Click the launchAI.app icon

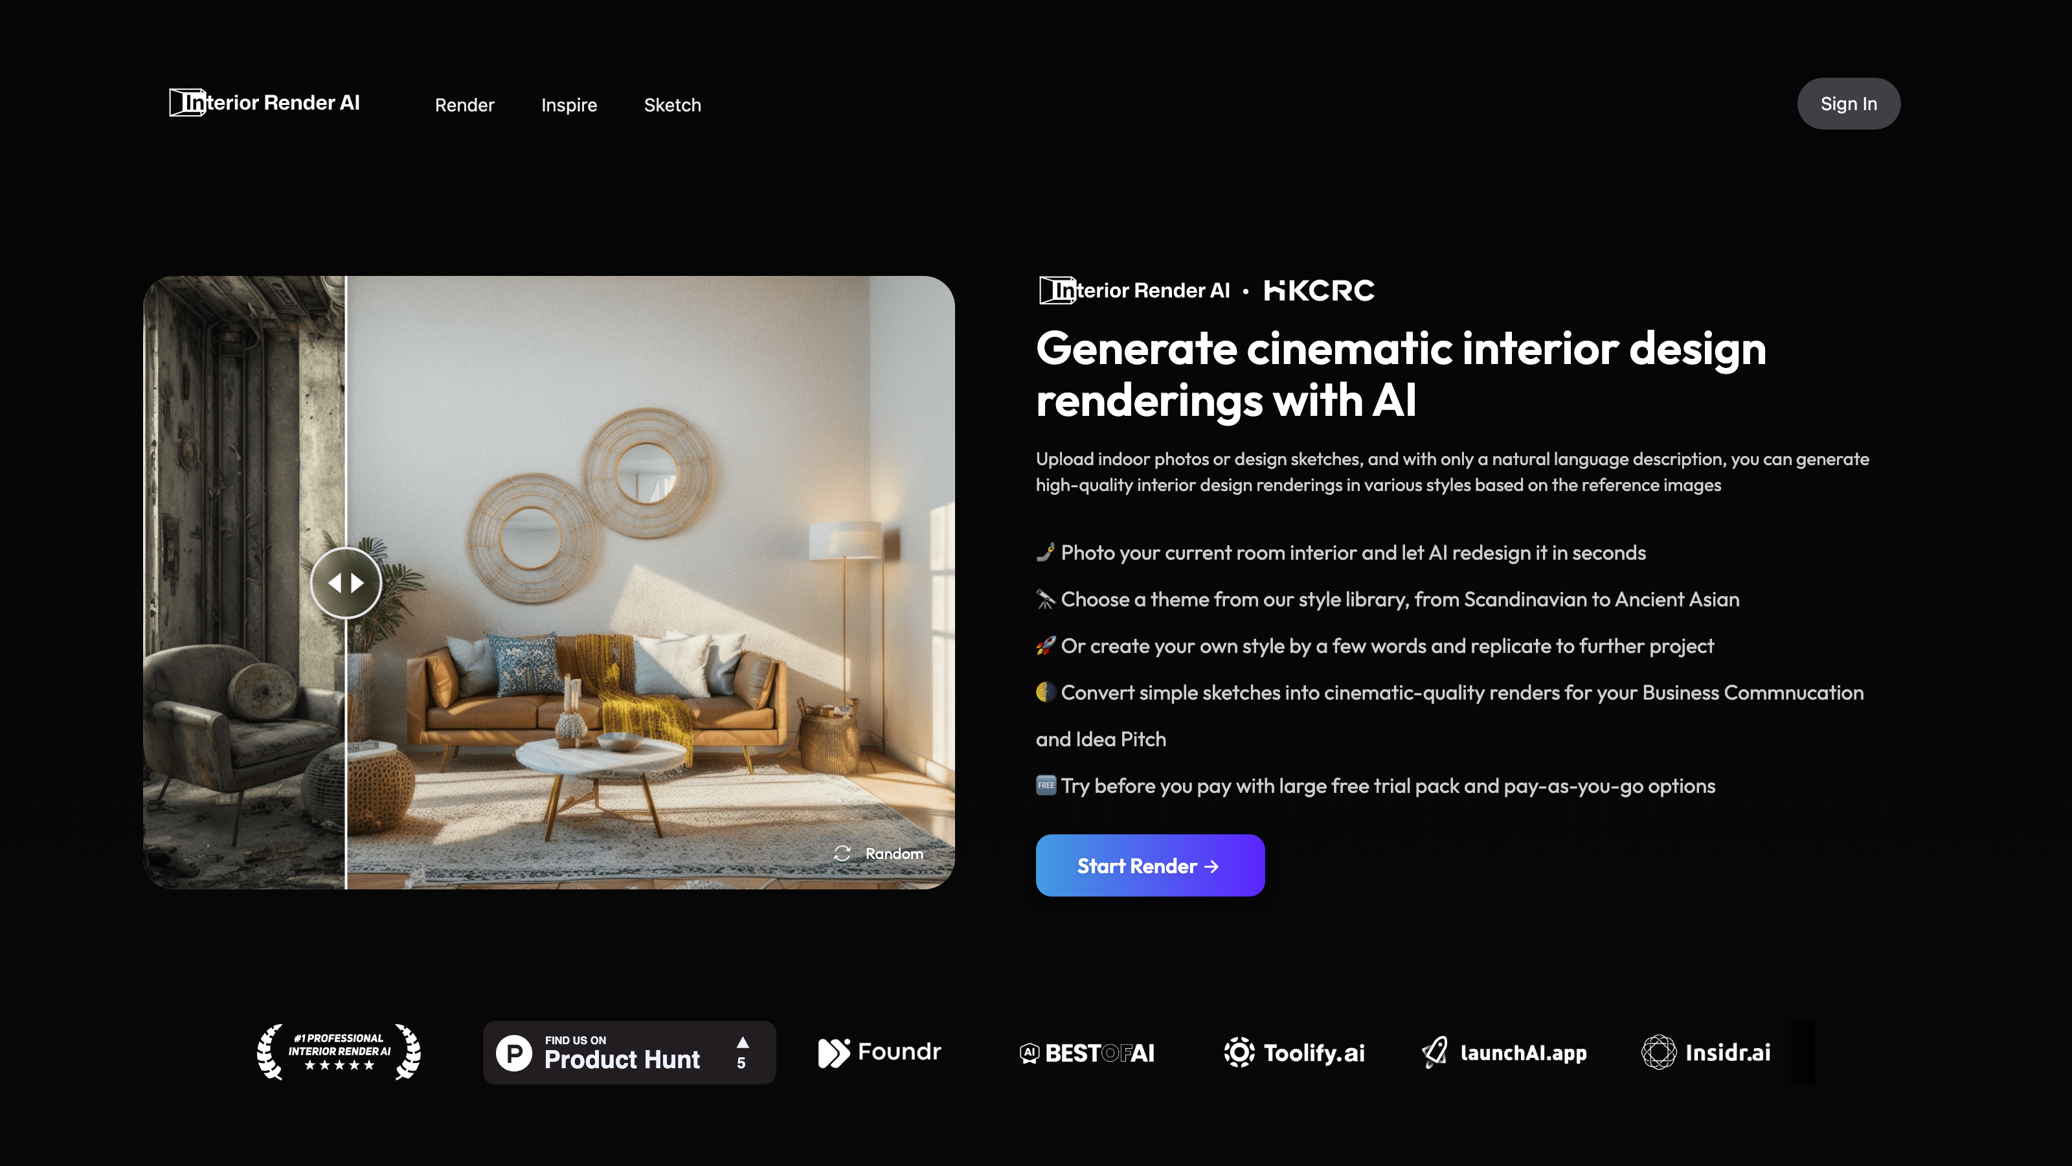[1504, 1051]
